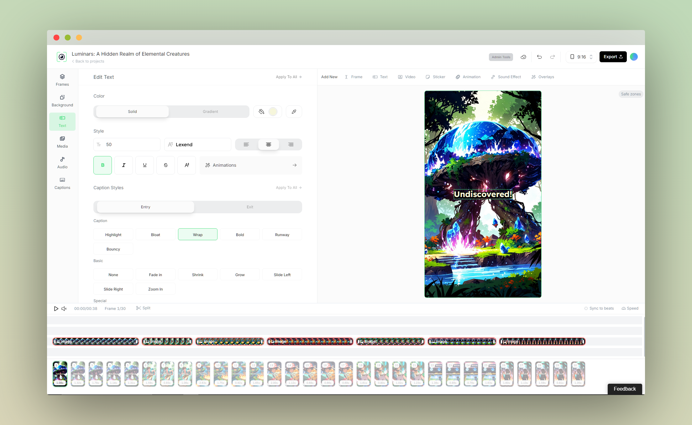Click the yellow text color swatch
The height and width of the screenshot is (425, 692).
pyautogui.click(x=273, y=111)
